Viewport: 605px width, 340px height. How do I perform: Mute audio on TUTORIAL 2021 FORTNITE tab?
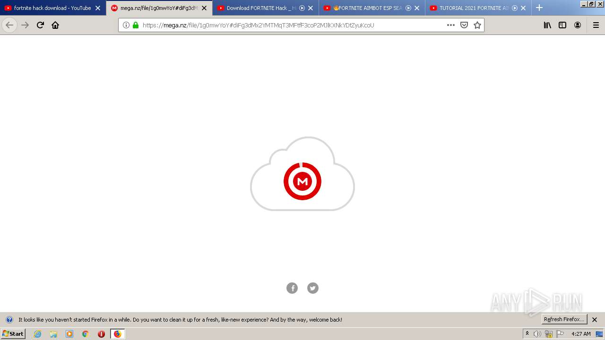click(x=515, y=8)
